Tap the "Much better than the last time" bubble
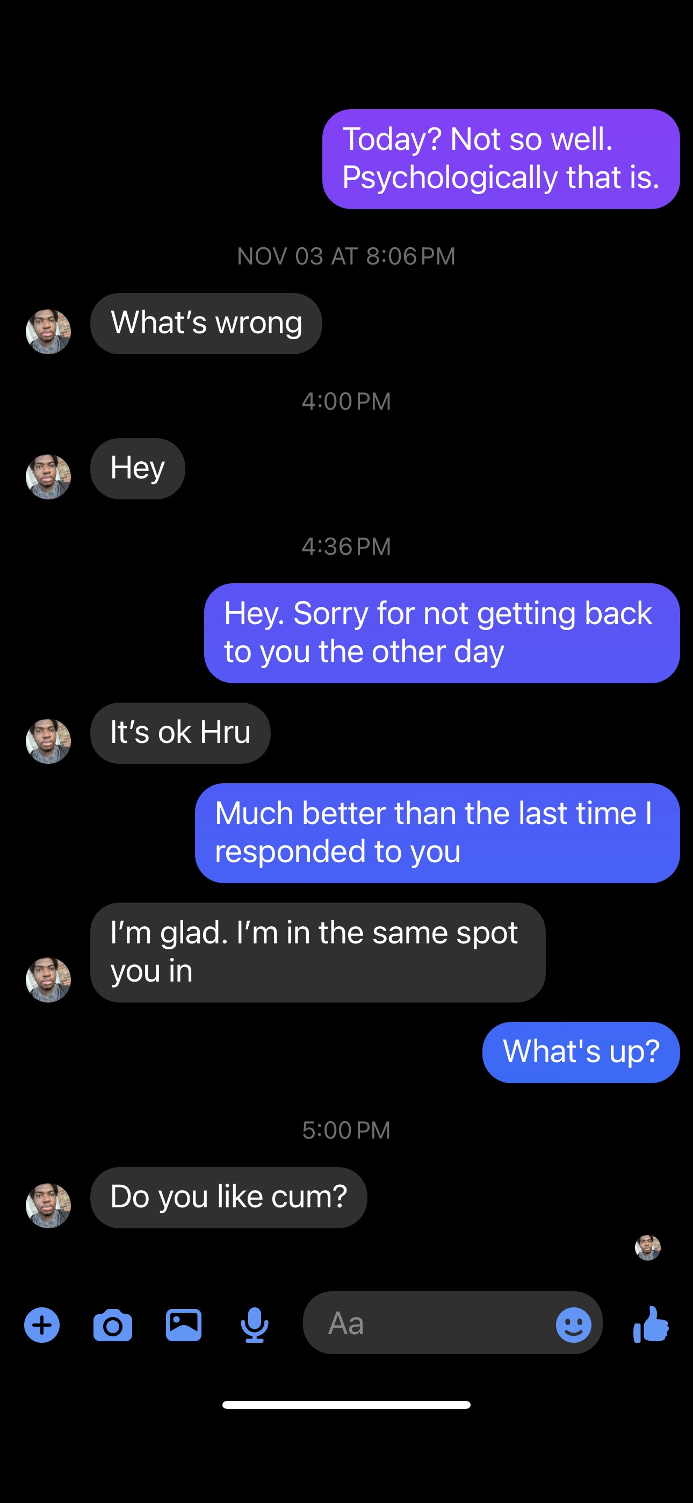 437,833
